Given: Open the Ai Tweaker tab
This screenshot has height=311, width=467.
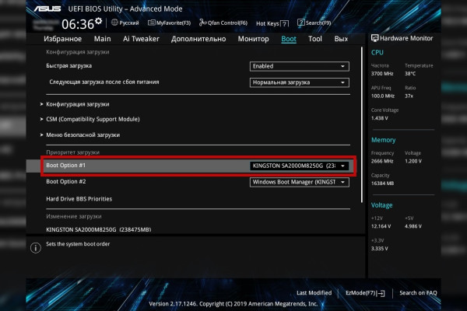Looking at the screenshot, I should click(x=141, y=39).
